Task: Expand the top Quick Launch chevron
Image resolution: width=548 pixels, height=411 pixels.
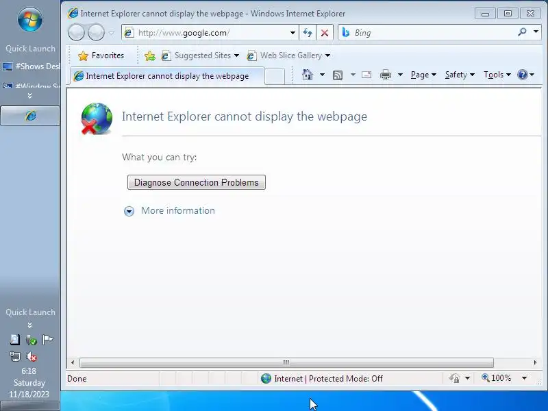Action: click(x=29, y=96)
